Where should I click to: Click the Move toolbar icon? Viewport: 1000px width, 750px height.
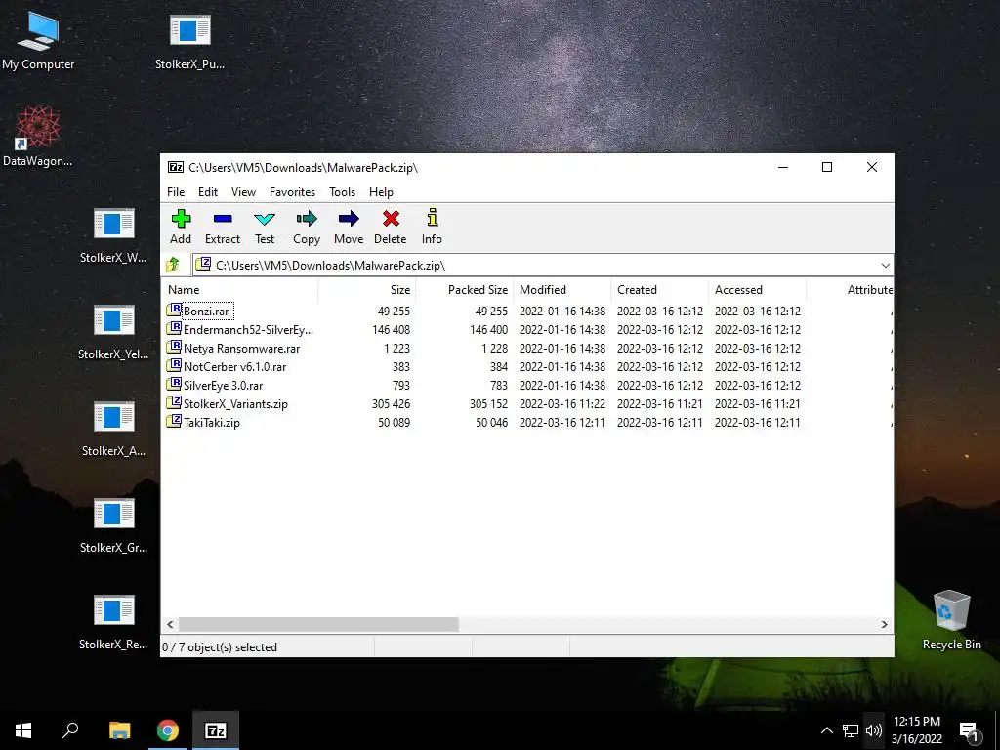[x=349, y=227]
